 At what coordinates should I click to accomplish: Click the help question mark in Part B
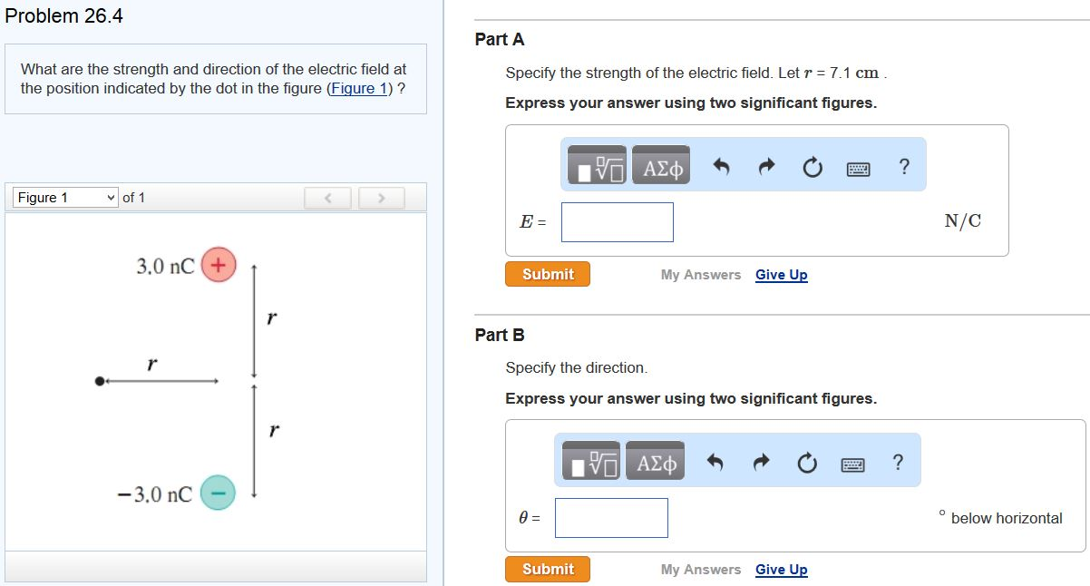click(898, 462)
